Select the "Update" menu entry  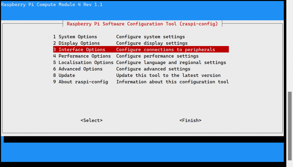coord(67,75)
